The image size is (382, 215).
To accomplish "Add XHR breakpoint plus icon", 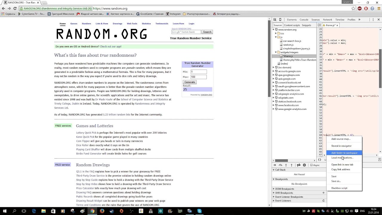I will (x=324, y=193).
